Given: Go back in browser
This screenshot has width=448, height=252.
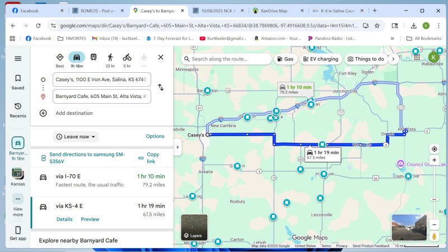Looking at the screenshot, I should pyautogui.click(x=13, y=26).
